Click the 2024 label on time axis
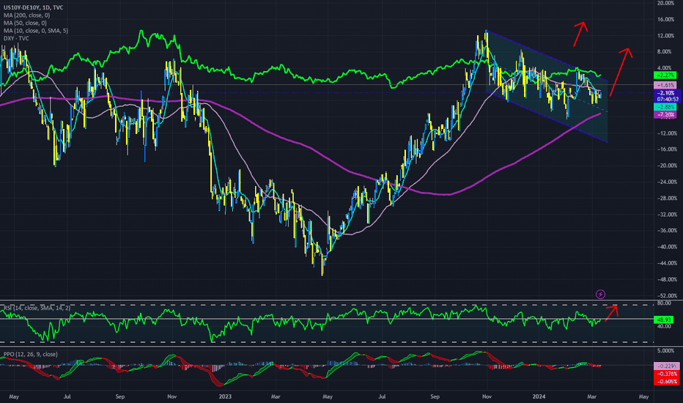Viewport: 683px width, 403px height. click(539, 396)
